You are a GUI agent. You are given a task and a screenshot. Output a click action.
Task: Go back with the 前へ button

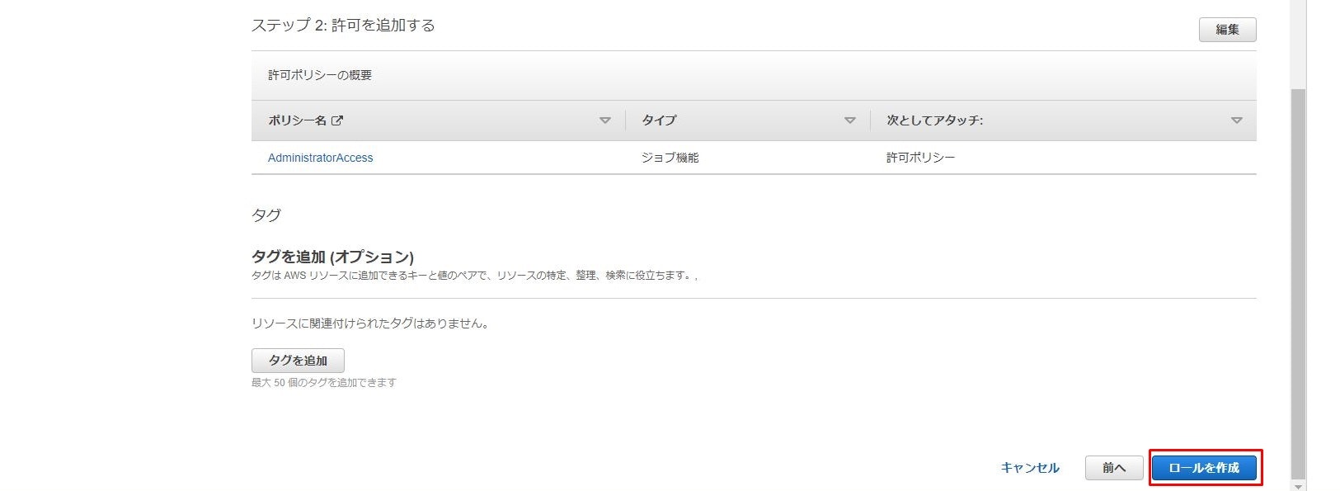(x=1114, y=468)
